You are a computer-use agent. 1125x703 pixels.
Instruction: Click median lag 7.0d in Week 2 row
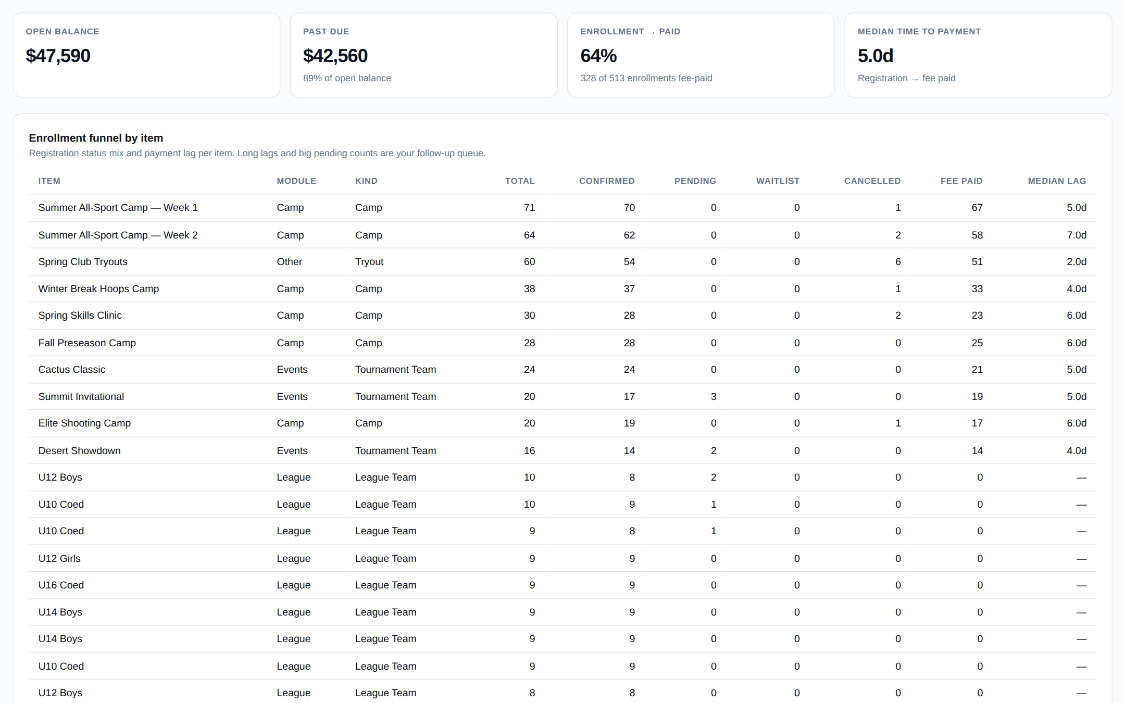[1077, 235]
